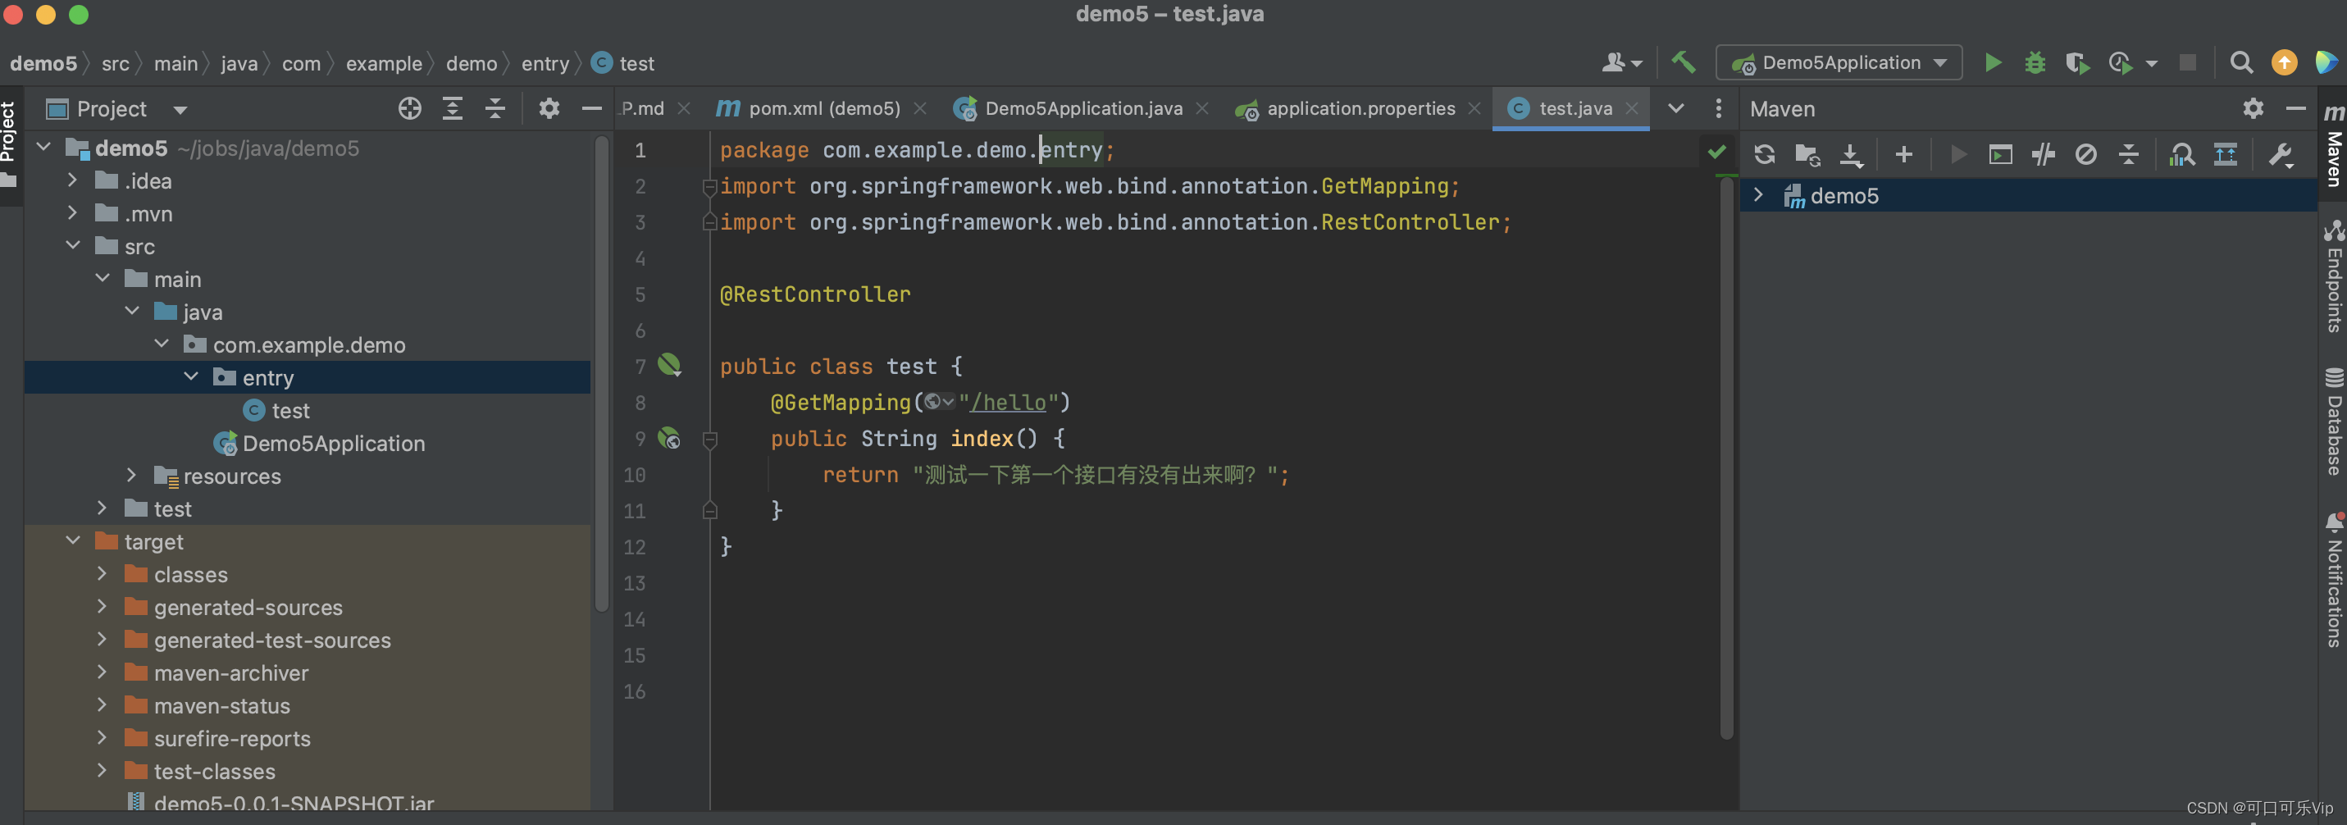Click the /hello URL in GetMapping
Image resolution: width=2347 pixels, height=825 pixels.
1008,402
